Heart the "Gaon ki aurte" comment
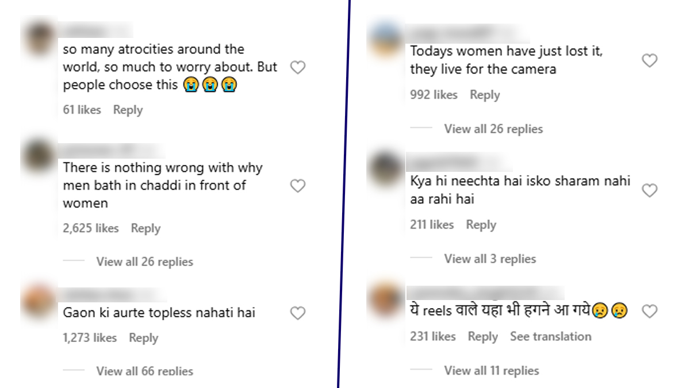Viewport: 690px width, 388px height. (x=297, y=313)
